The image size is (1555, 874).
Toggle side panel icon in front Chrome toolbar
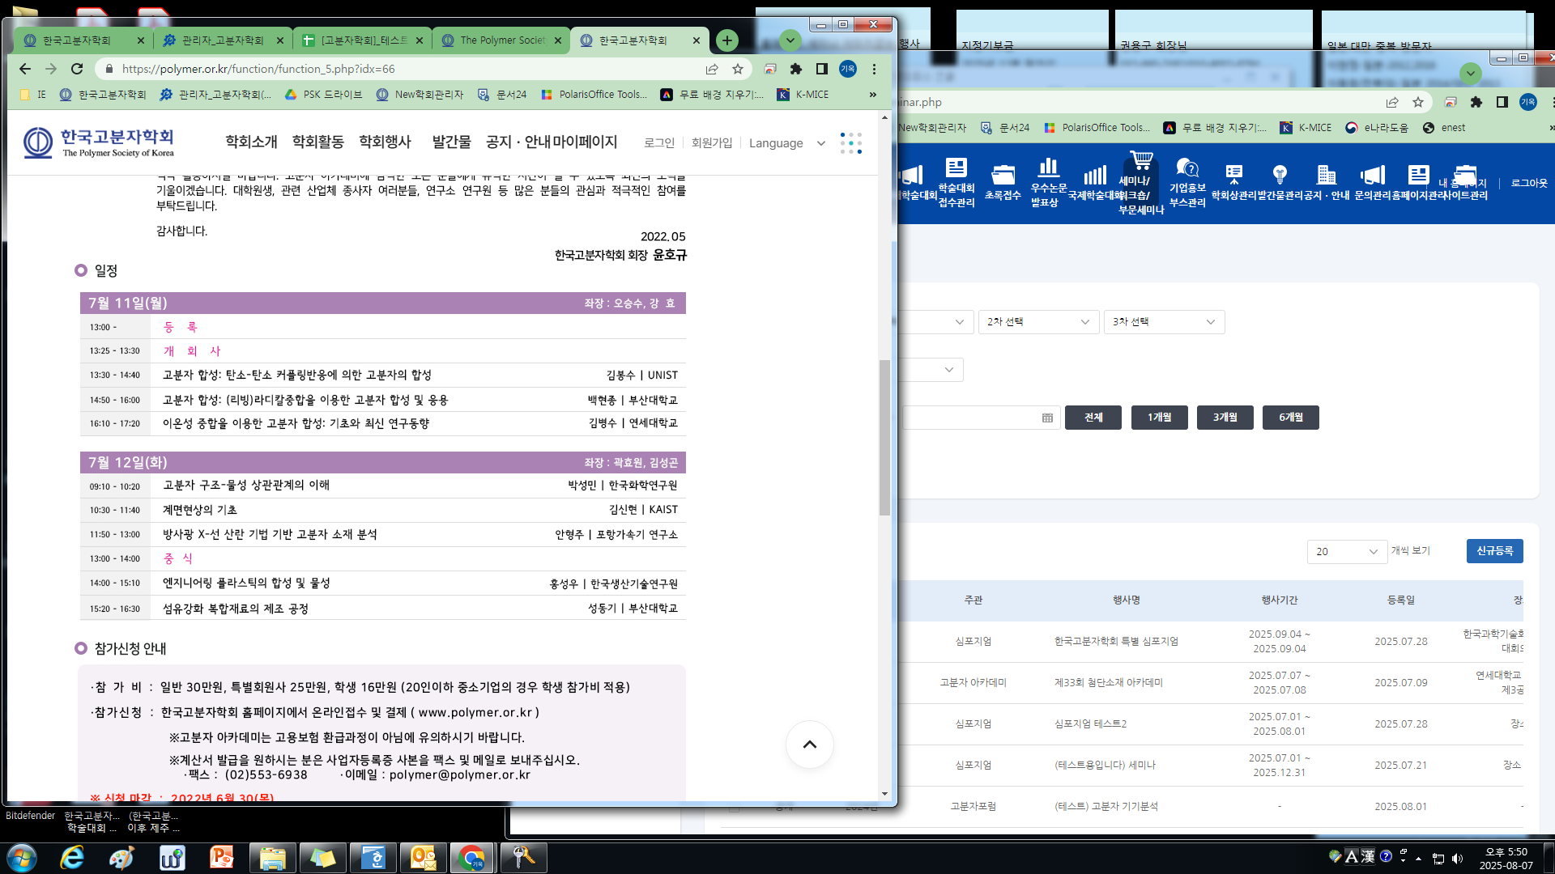tap(822, 69)
